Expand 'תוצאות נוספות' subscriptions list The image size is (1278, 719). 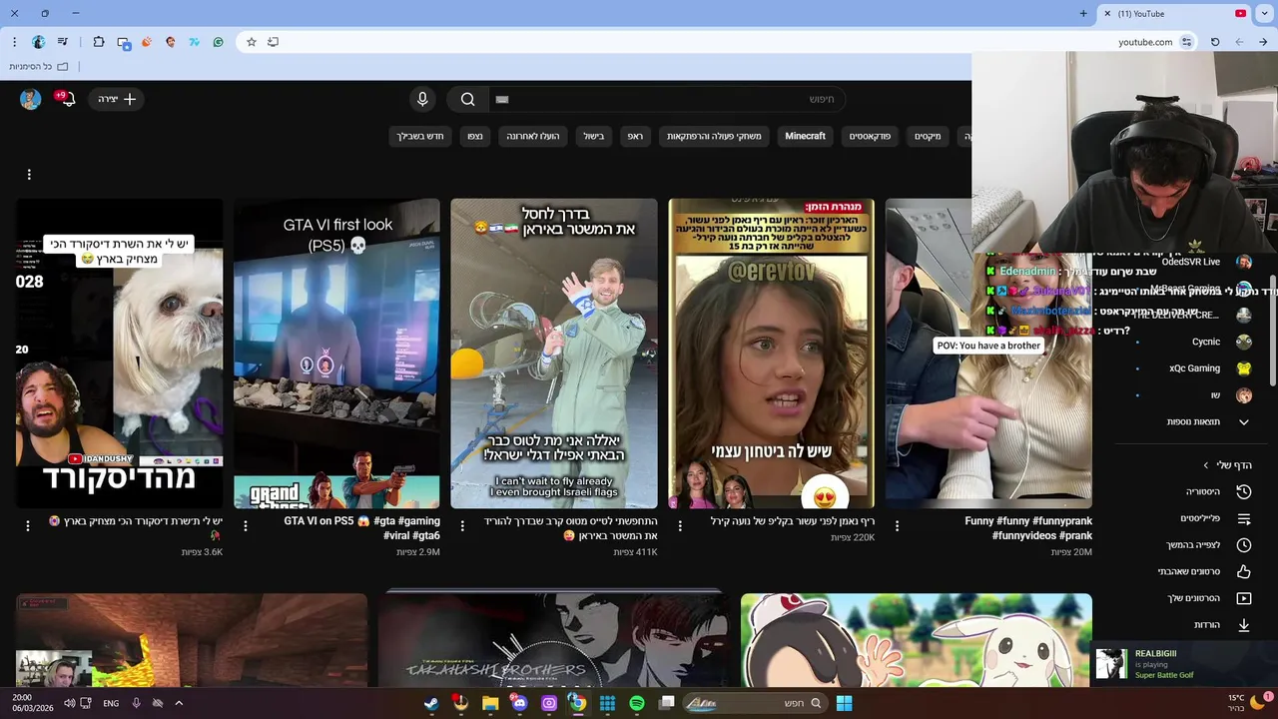coord(1208,421)
